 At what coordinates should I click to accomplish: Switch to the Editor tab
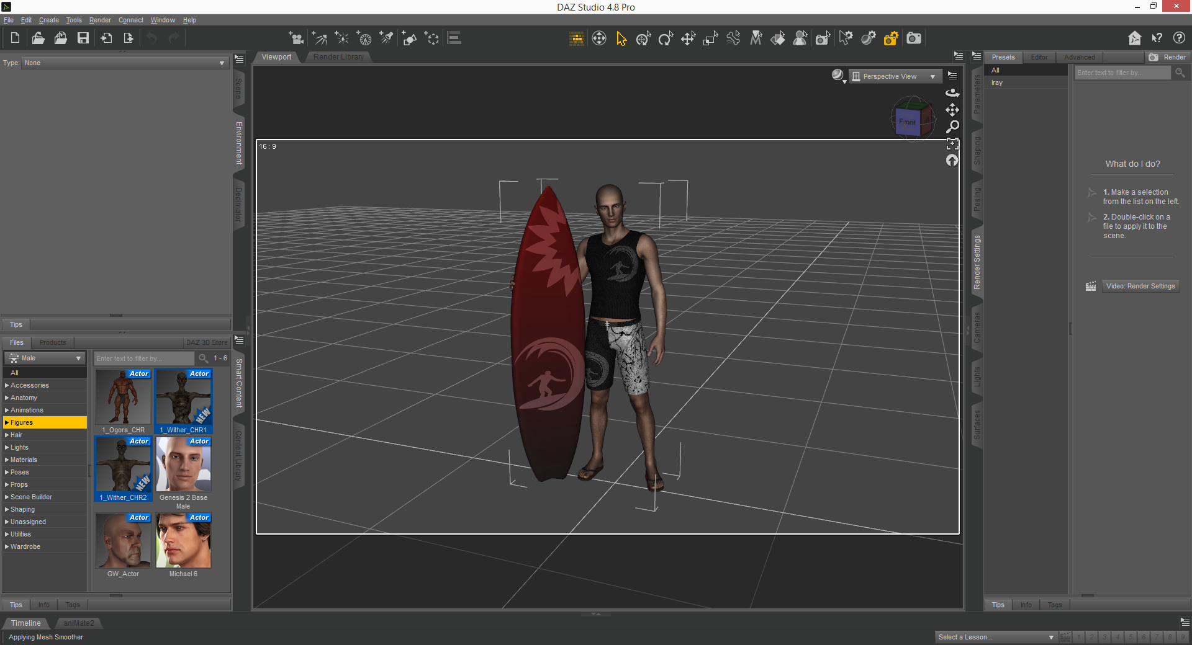pos(1039,57)
